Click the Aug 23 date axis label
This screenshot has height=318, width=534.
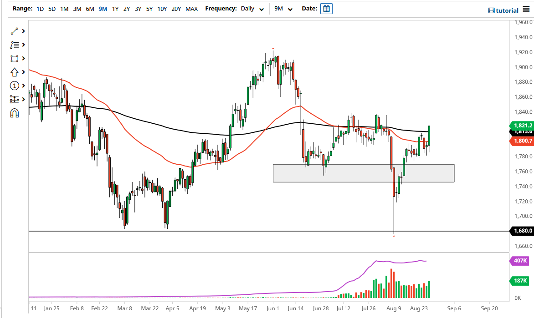[419, 308]
